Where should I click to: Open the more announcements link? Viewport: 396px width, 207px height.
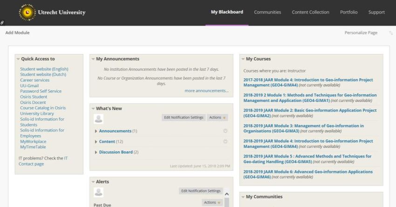coord(206,91)
